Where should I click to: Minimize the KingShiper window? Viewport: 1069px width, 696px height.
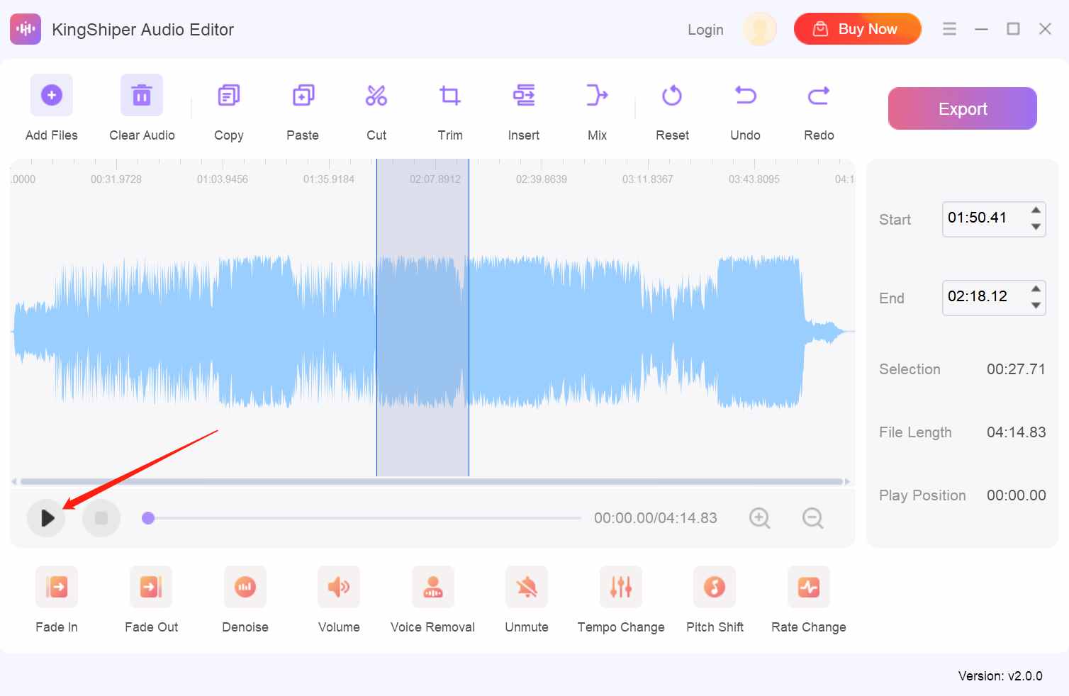(x=981, y=29)
